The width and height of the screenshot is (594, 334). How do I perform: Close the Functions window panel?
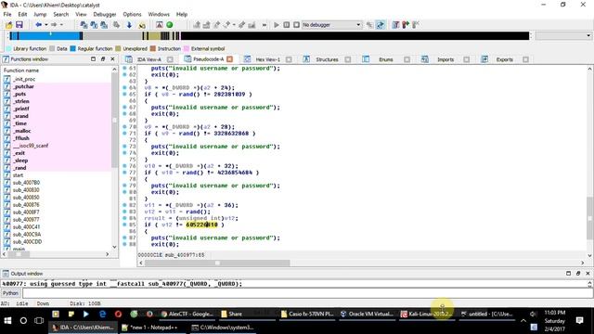click(x=112, y=59)
